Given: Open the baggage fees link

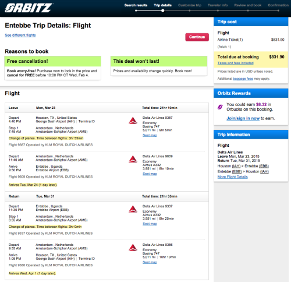Looking at the screenshot, I should pos(243,79).
